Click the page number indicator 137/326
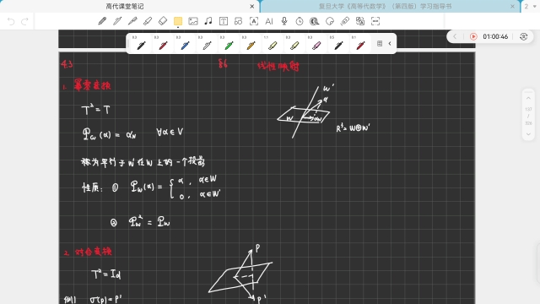 528,117
